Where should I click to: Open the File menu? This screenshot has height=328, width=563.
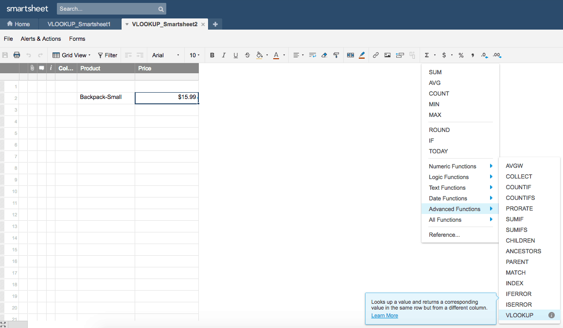[x=8, y=39]
